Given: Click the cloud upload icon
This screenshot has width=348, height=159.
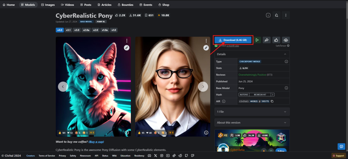Looking at the screenshot, I should pyautogui.click(x=285, y=40).
